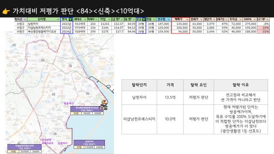Click the 쌍용예가 pink map label
The width and height of the screenshot is (274, 154).
68,104
